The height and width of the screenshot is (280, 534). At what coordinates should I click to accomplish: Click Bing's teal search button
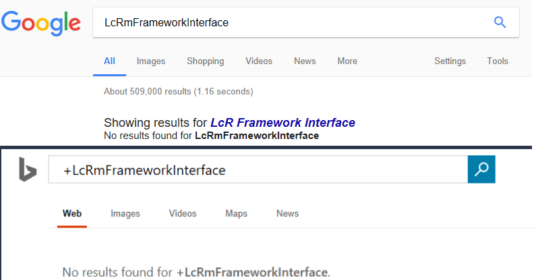pyautogui.click(x=481, y=169)
